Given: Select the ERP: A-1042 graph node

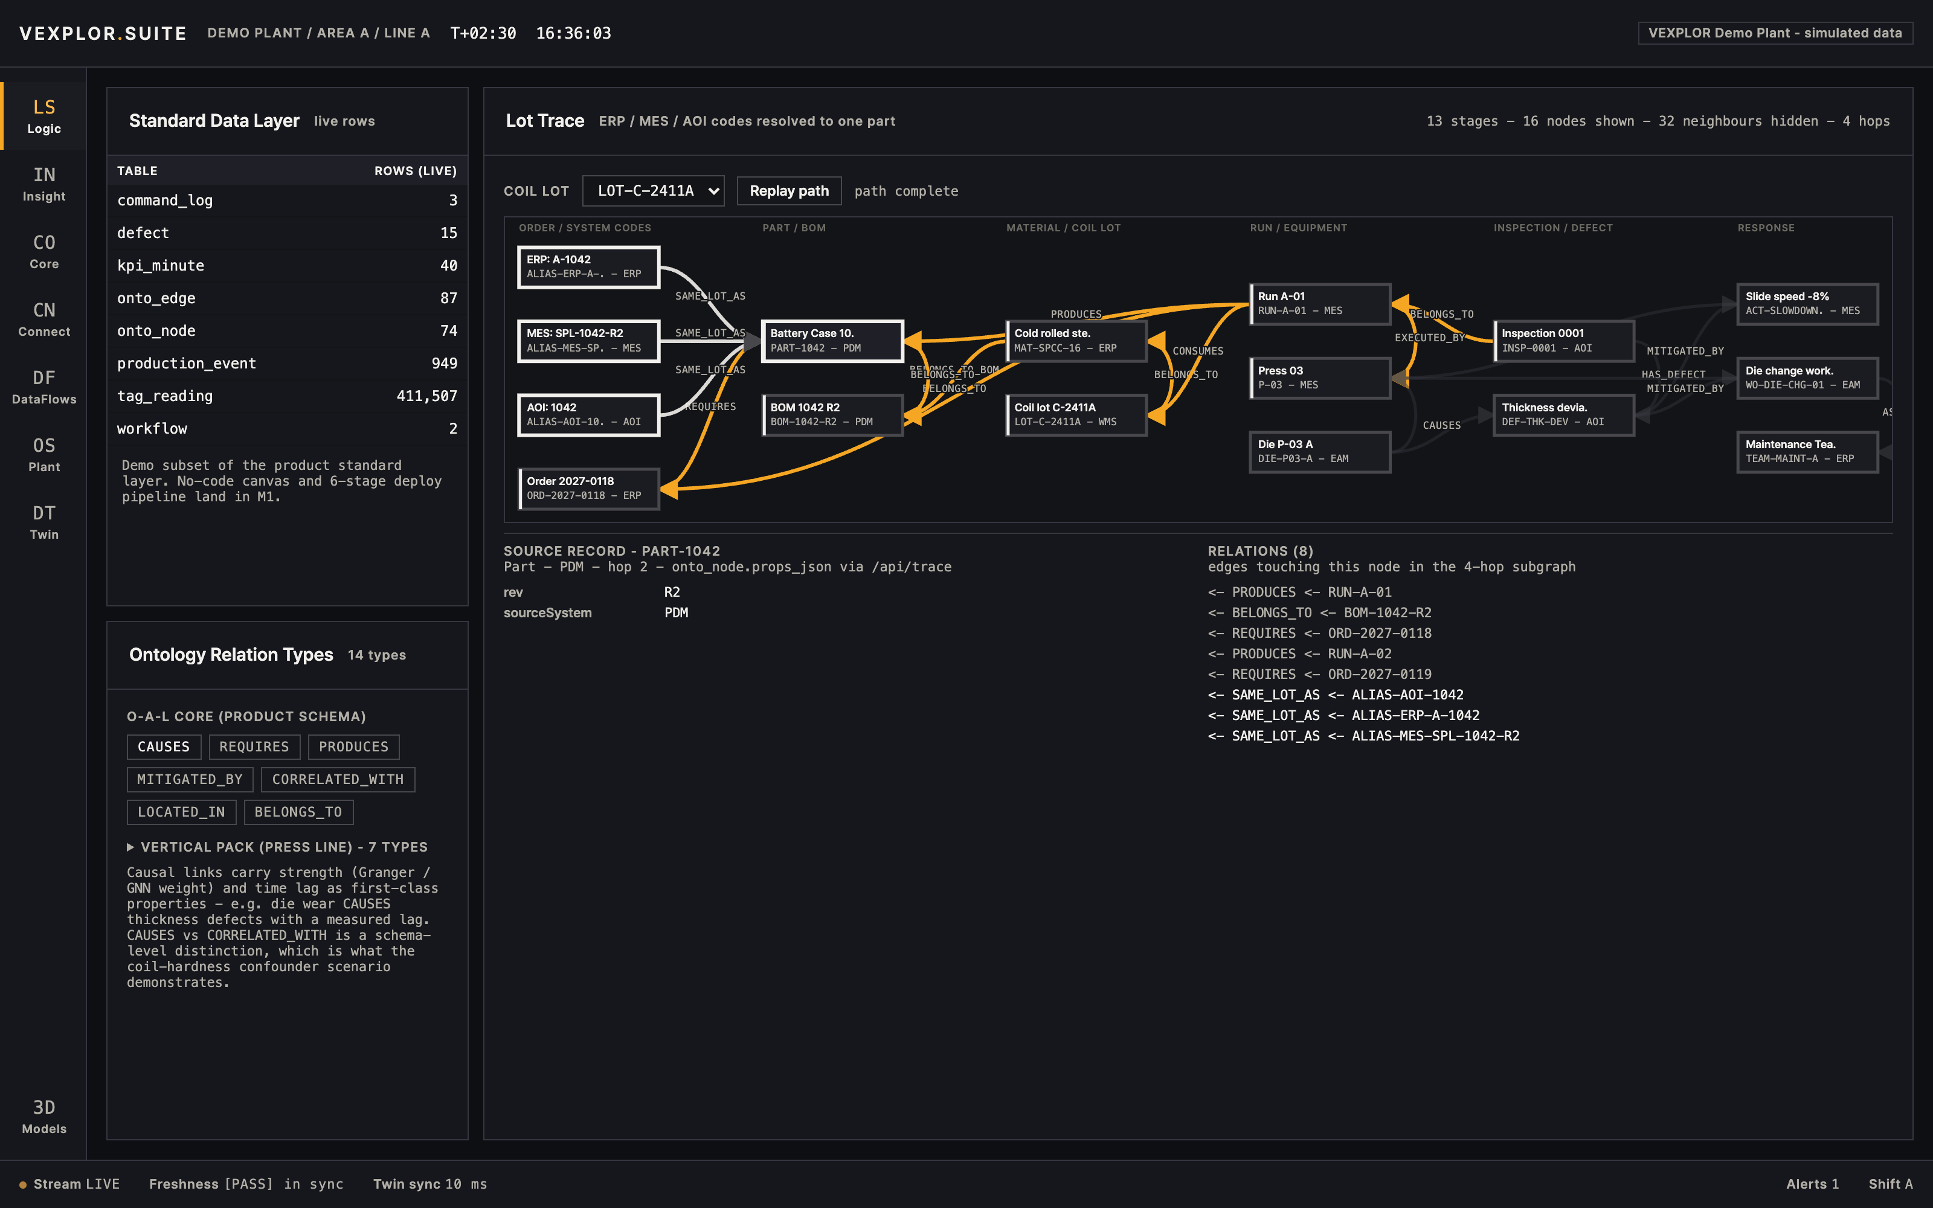Looking at the screenshot, I should 589,267.
